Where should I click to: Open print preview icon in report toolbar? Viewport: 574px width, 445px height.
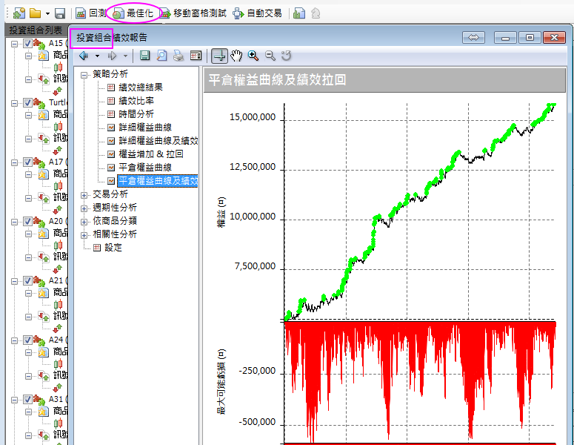[x=161, y=56]
